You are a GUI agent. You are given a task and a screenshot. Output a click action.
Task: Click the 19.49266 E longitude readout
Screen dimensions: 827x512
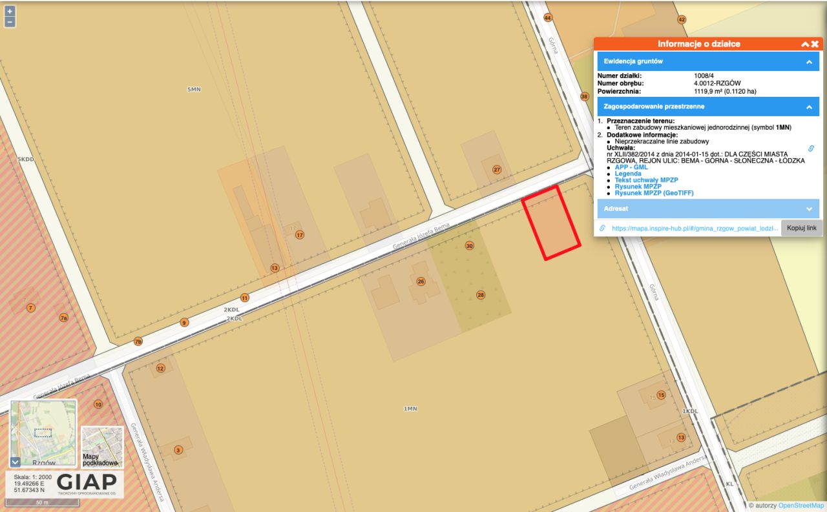coord(29,484)
